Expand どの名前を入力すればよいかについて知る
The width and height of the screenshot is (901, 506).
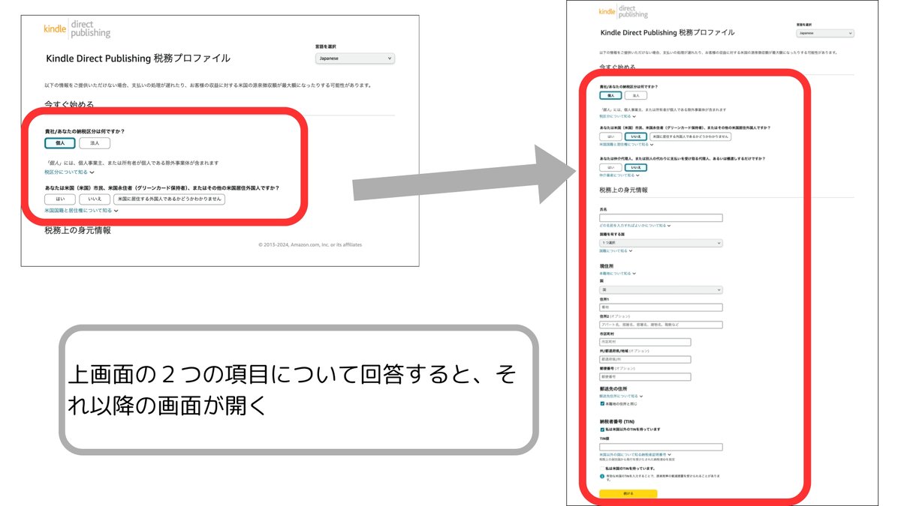(x=634, y=226)
